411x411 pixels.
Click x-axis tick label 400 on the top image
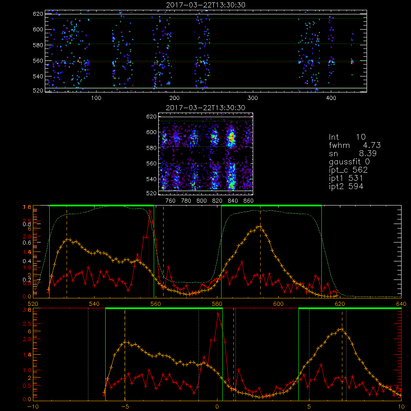tap(331, 98)
